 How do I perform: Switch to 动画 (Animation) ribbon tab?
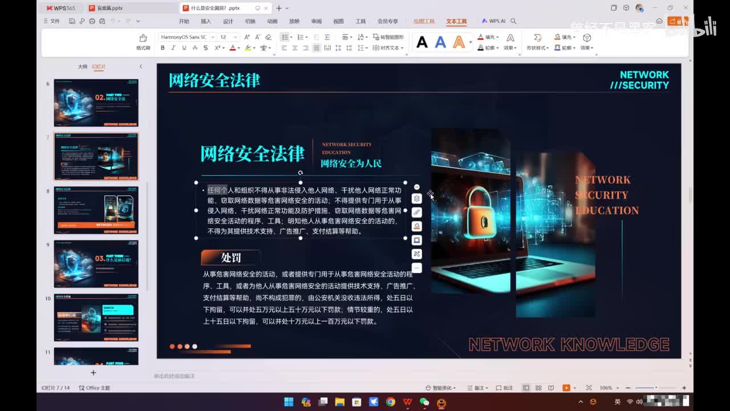point(272,21)
